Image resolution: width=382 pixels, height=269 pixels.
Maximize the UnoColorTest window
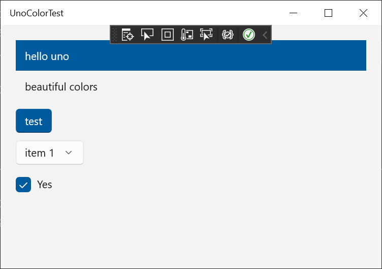coord(328,13)
